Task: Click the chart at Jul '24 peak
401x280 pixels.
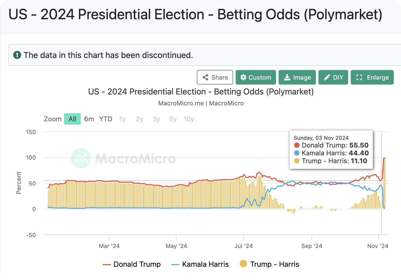Action: click(x=259, y=173)
